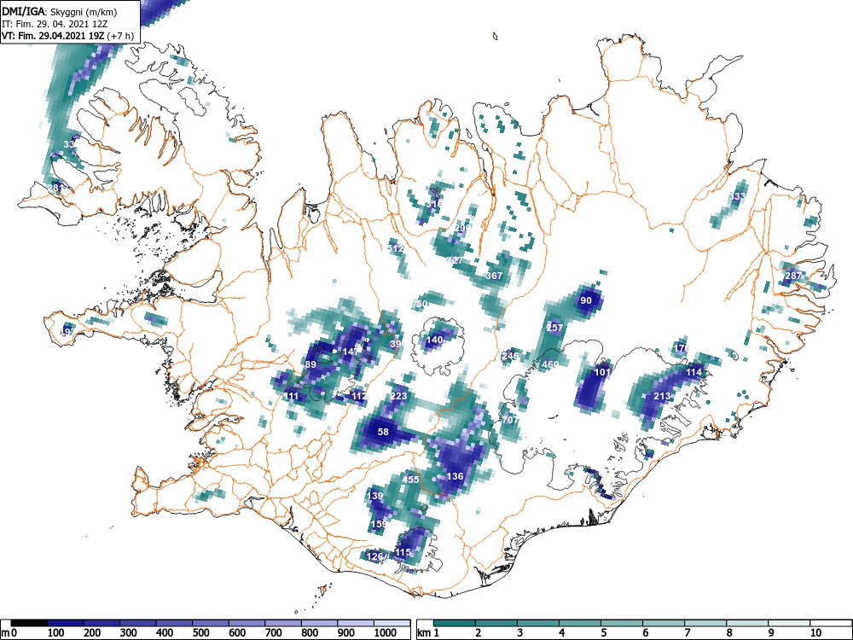853x640 pixels.
Task: Select the 'IT: Fim. 29. 04. 2021 12Z' line
Action: pos(54,24)
